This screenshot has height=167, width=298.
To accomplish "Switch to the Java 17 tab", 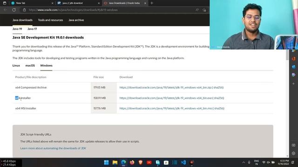I will (x=32, y=29).
